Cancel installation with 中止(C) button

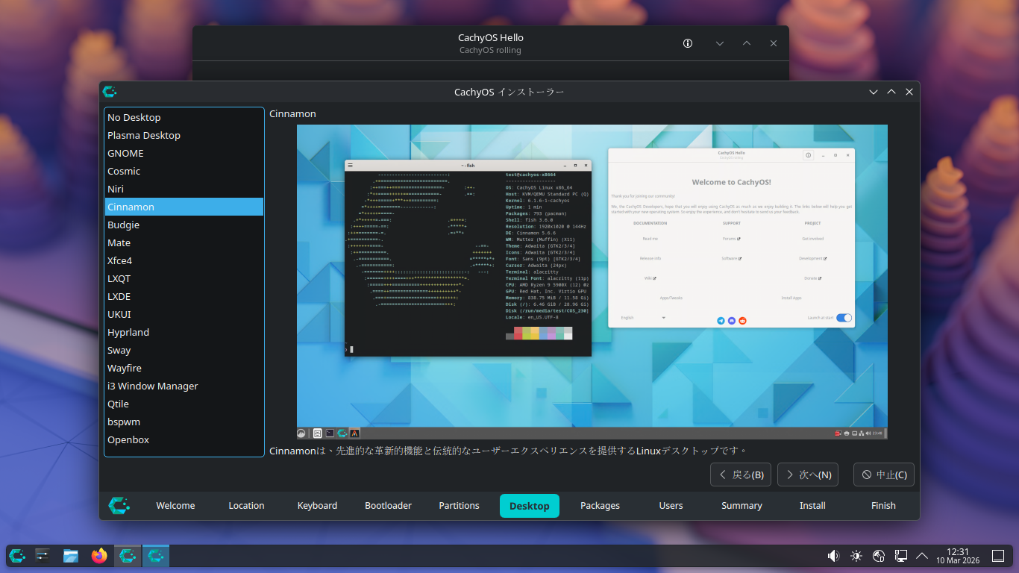click(884, 475)
